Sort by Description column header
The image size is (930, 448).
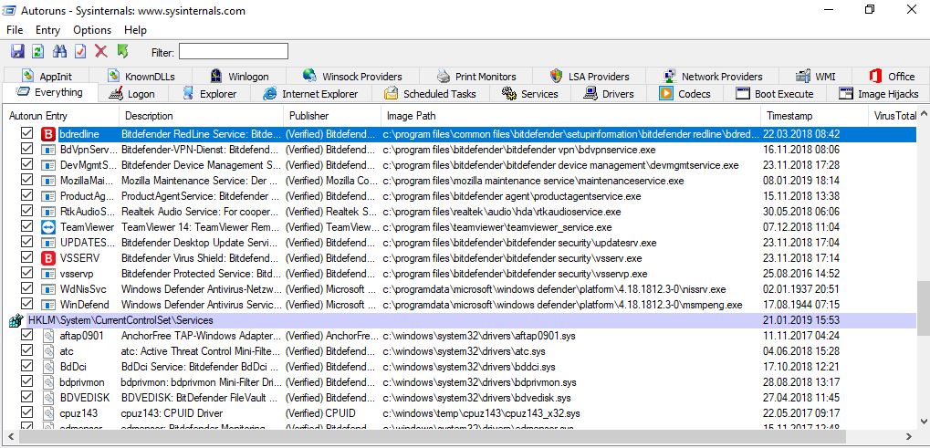tap(201, 116)
